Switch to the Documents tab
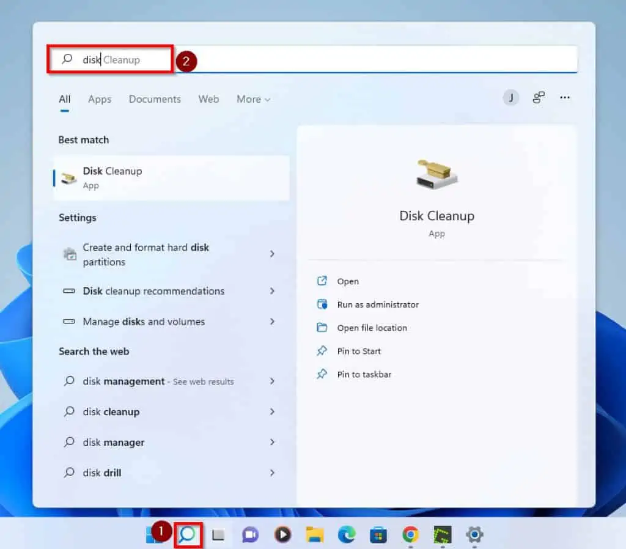This screenshot has width=626, height=549. [x=155, y=99]
